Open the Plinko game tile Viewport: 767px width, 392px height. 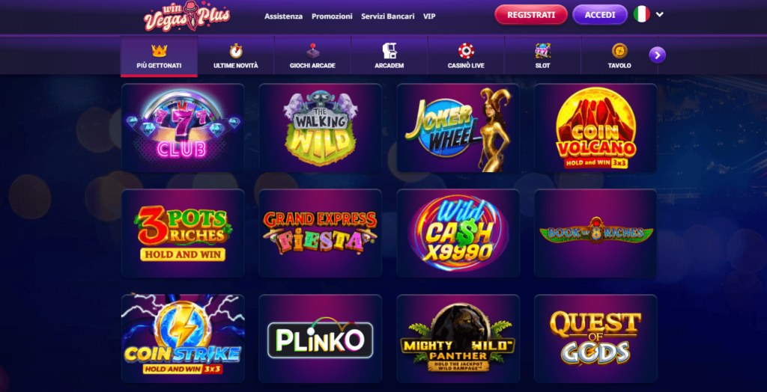[x=321, y=338]
